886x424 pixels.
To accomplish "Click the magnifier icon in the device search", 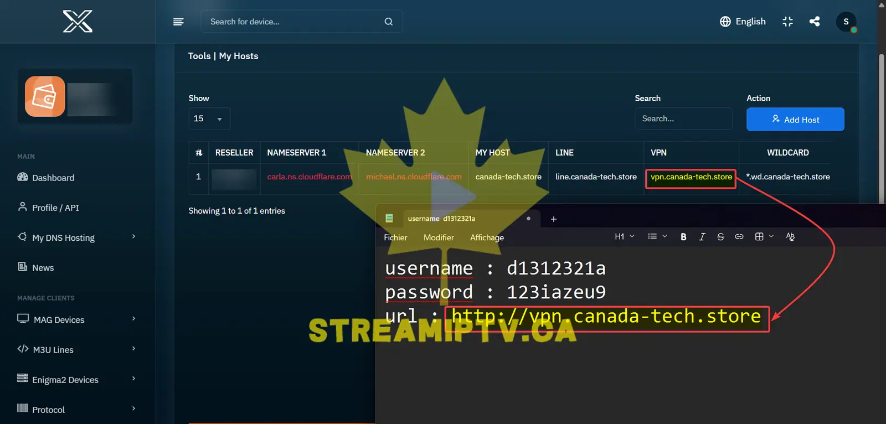I will pyautogui.click(x=389, y=22).
